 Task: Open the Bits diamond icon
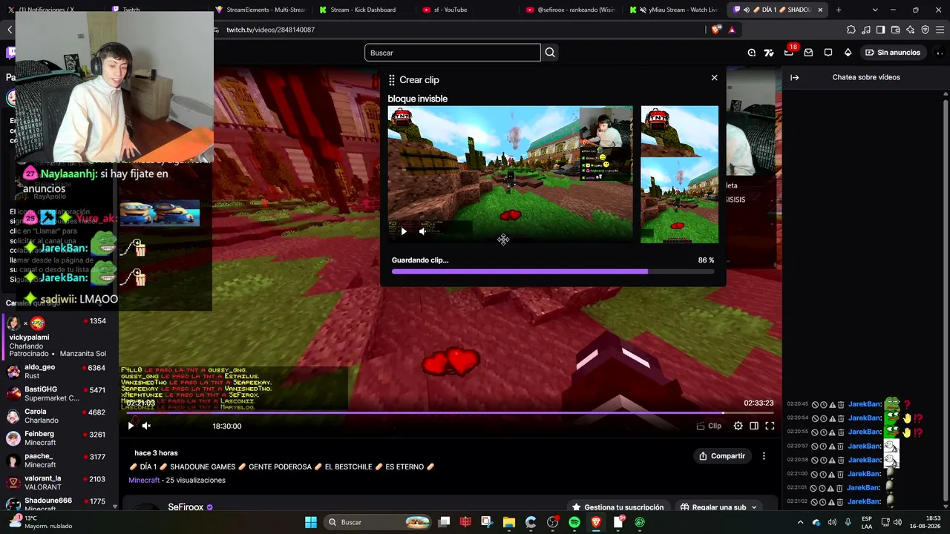(848, 53)
